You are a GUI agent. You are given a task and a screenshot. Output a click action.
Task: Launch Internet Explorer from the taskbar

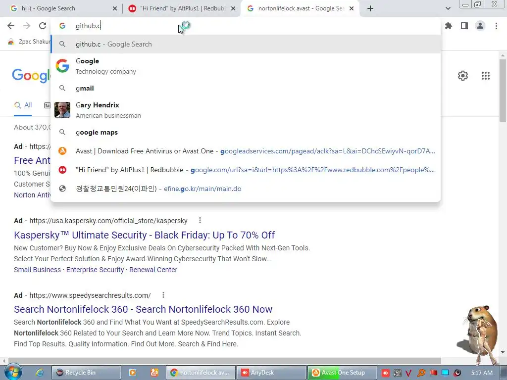coord(40,373)
